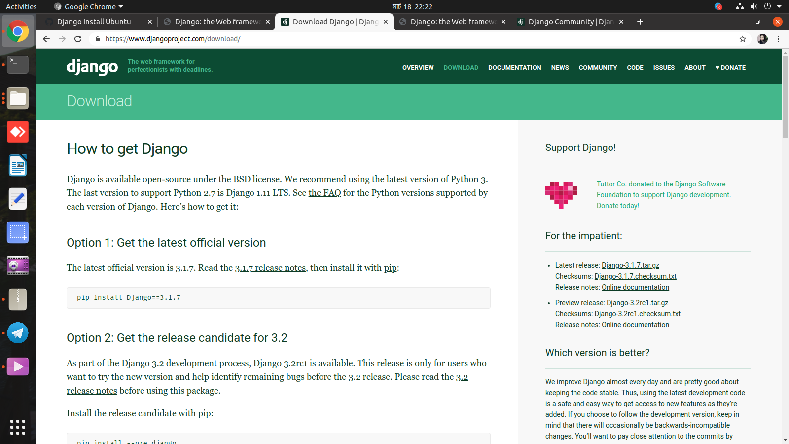Click the Chrome indicator icon in system tray
This screenshot has height=444, width=789.
(718, 6)
